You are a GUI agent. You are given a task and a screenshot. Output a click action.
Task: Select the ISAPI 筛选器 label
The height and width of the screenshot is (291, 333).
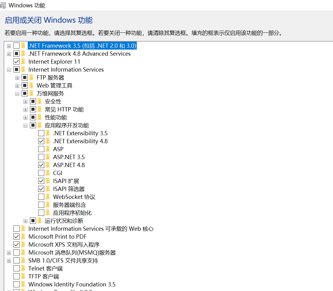[x=69, y=189]
